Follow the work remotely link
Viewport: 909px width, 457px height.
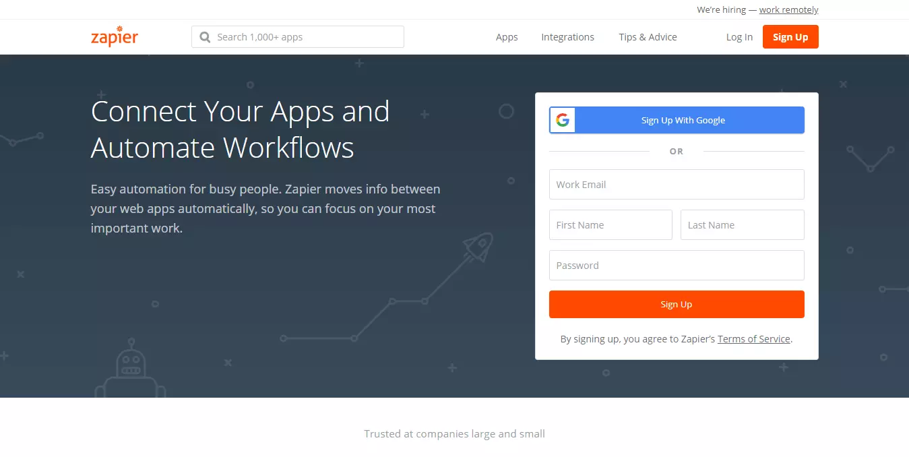(788, 10)
